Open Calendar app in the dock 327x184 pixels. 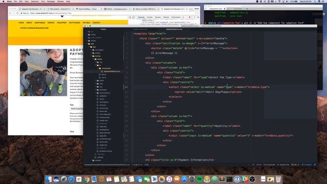click(109, 179)
